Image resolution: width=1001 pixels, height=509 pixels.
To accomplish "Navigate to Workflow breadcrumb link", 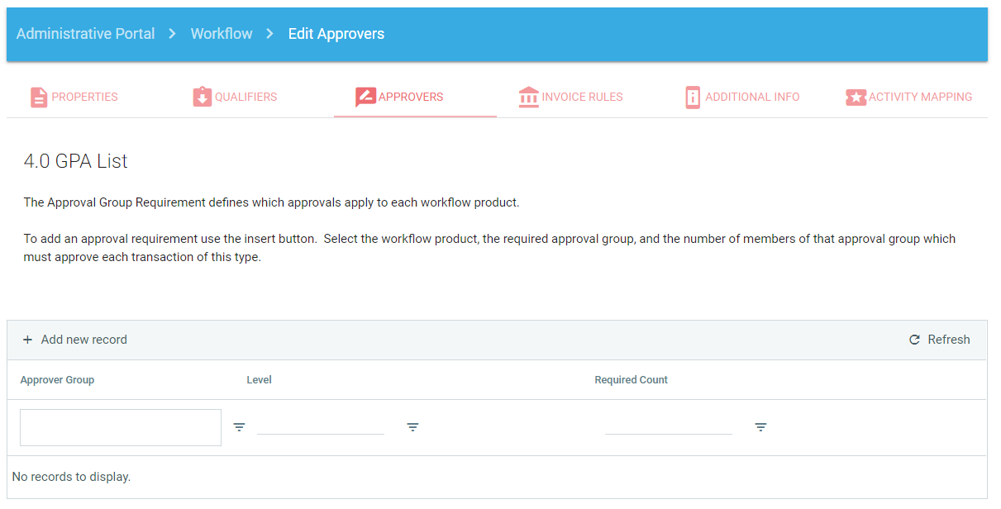I will pos(222,34).
